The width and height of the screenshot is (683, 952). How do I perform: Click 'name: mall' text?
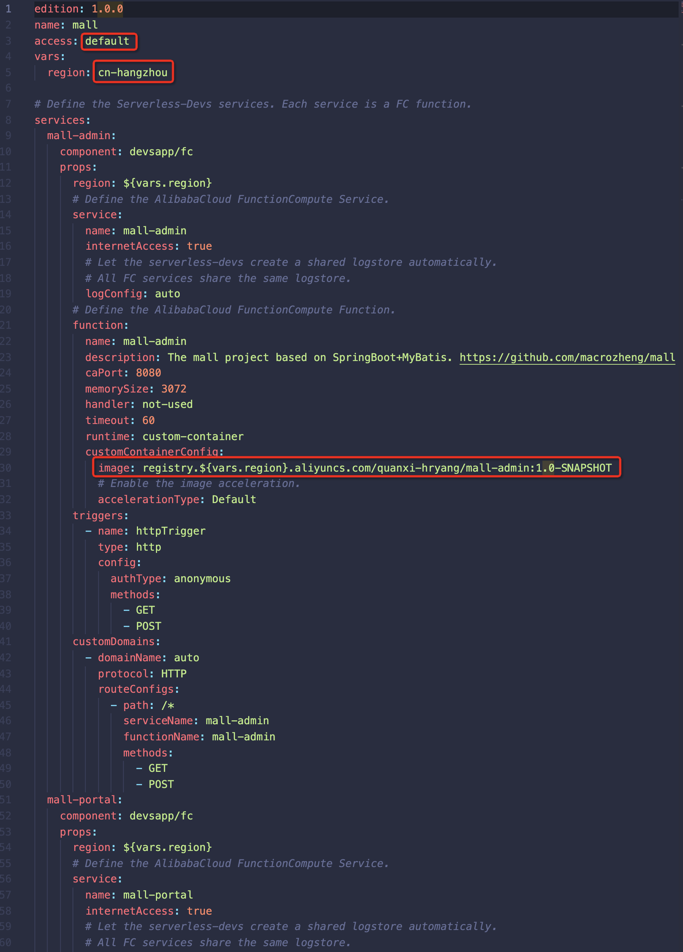click(66, 25)
